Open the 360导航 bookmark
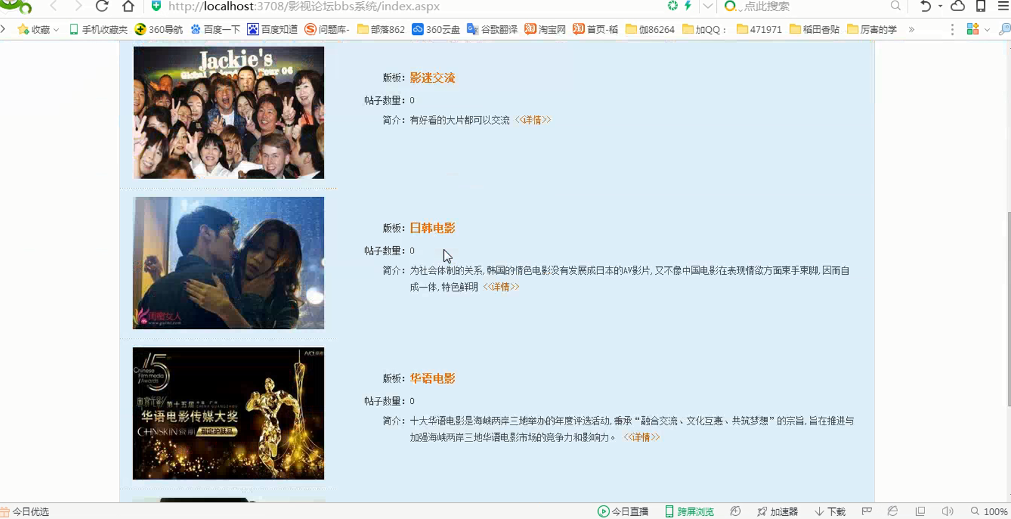This screenshot has height=519, width=1011. pyautogui.click(x=158, y=29)
